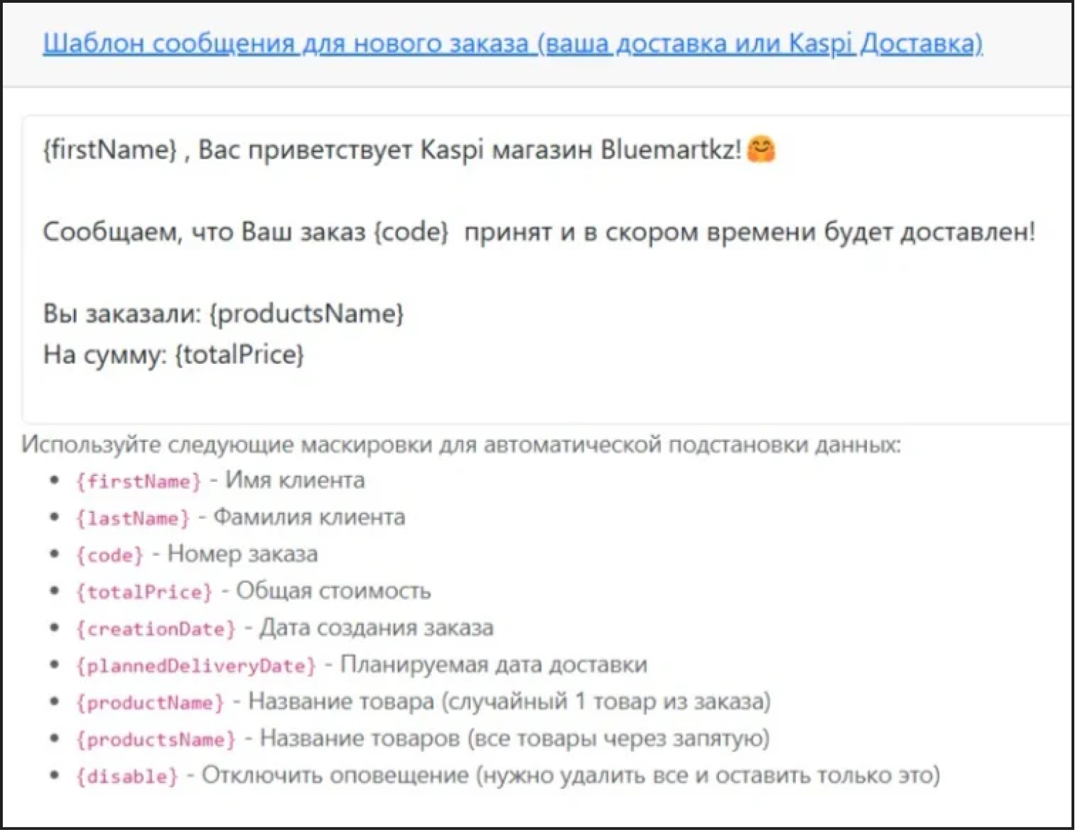
Task: Open the new order message template link
Action: [x=512, y=43]
